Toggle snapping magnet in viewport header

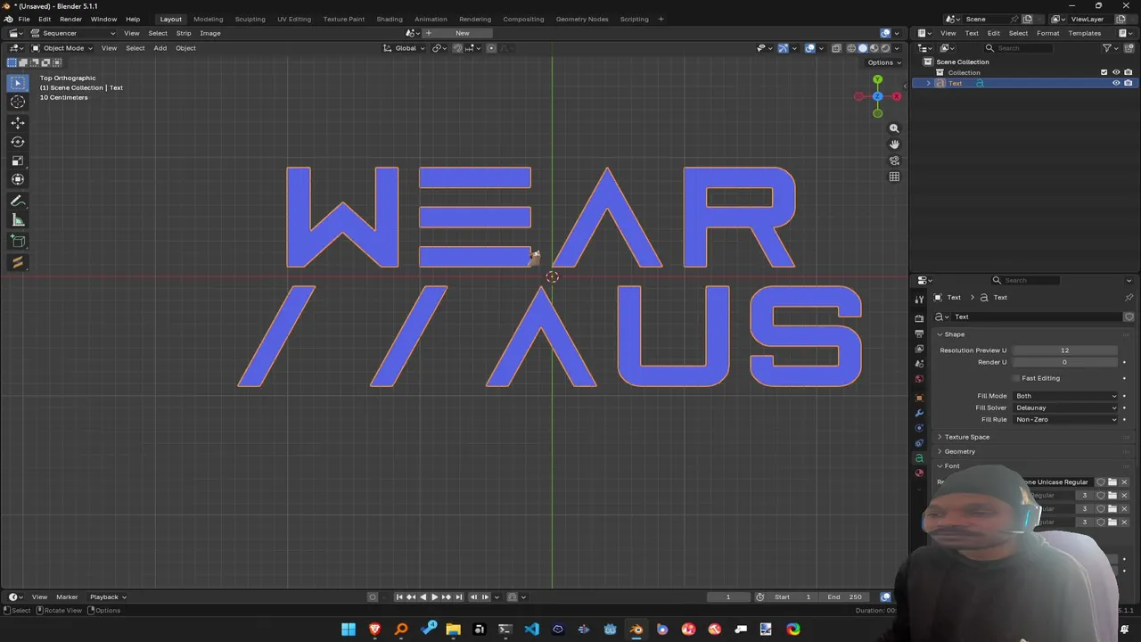(x=457, y=48)
